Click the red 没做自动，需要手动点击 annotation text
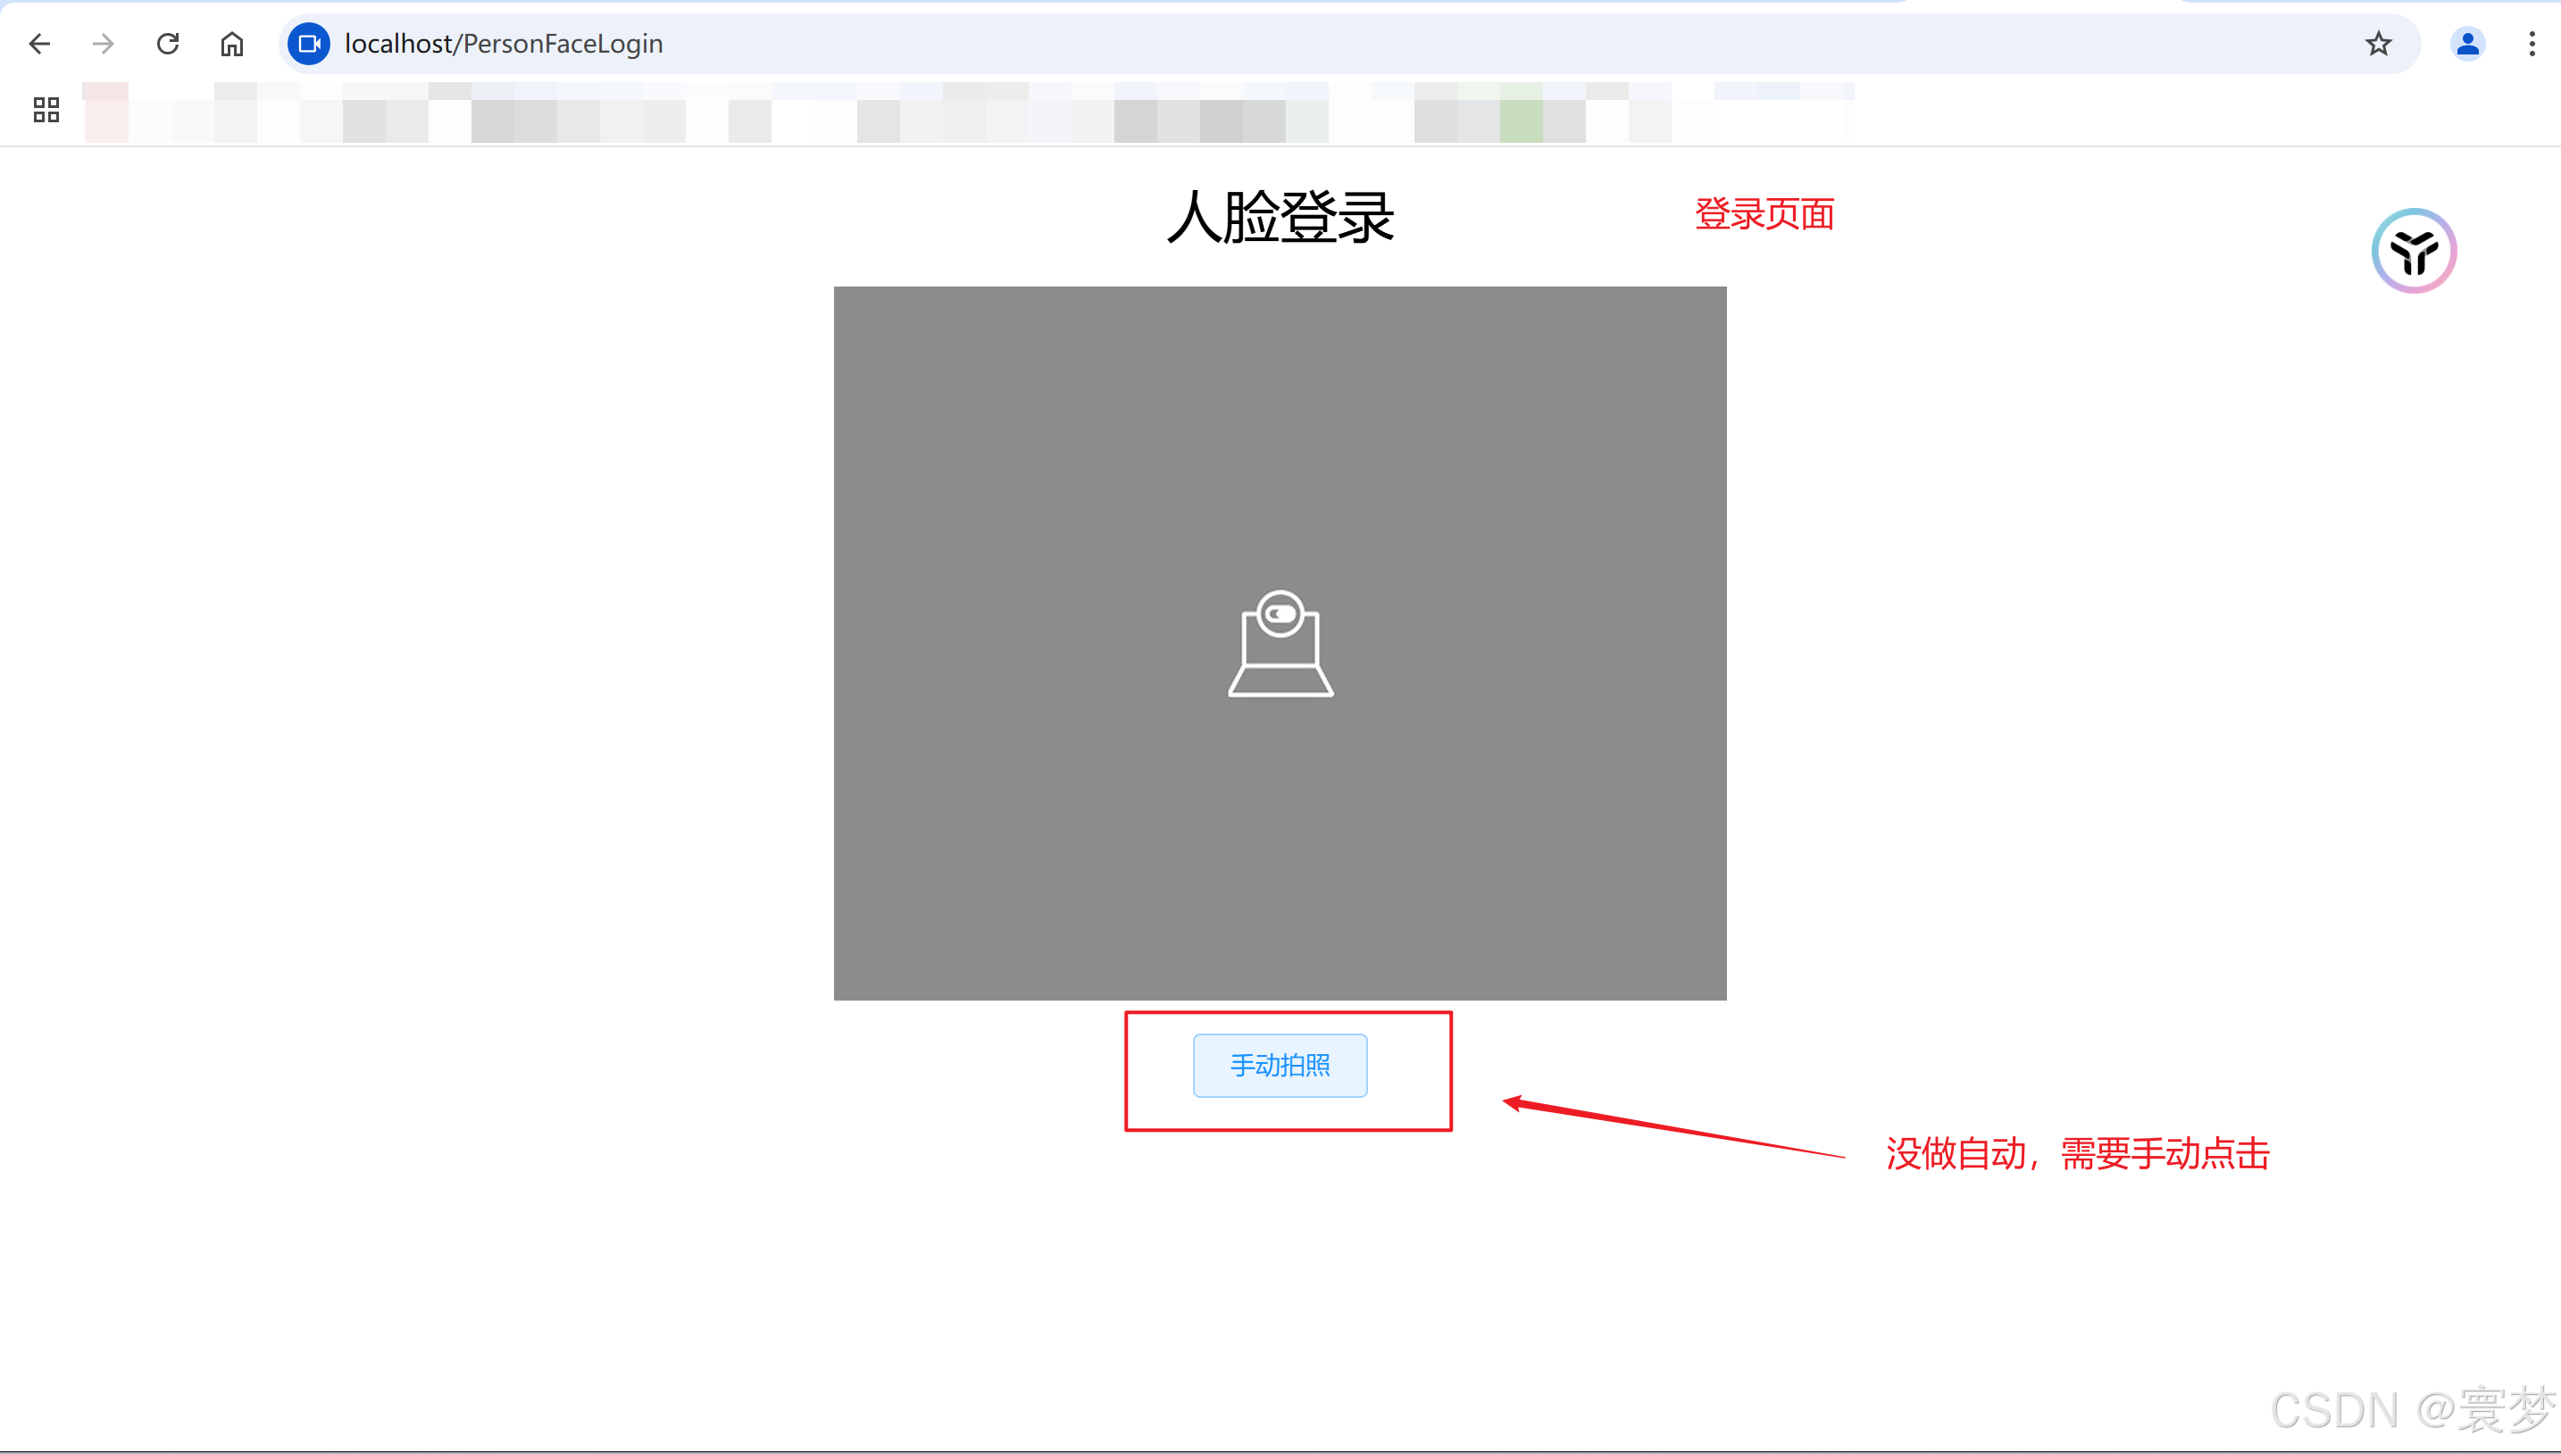Image resolution: width=2561 pixels, height=1454 pixels. point(2078,1153)
